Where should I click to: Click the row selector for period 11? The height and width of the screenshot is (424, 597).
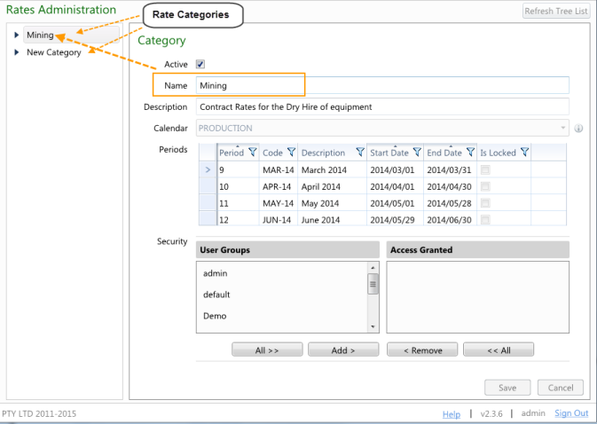tap(208, 203)
